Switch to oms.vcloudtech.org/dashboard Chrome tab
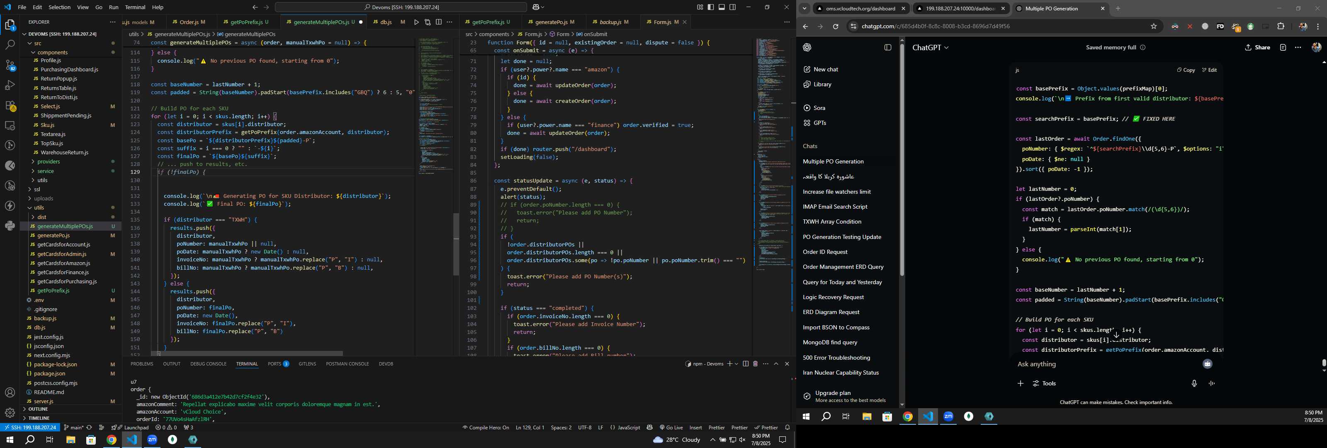 click(860, 9)
